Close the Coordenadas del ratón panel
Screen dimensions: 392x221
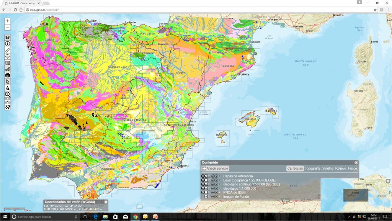pos(106,202)
